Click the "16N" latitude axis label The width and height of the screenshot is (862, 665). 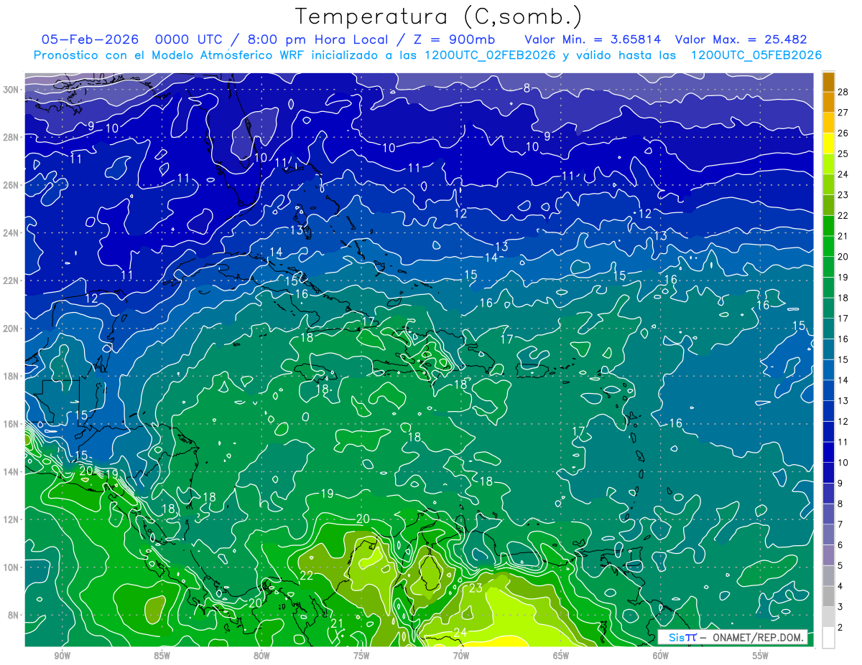(x=11, y=424)
